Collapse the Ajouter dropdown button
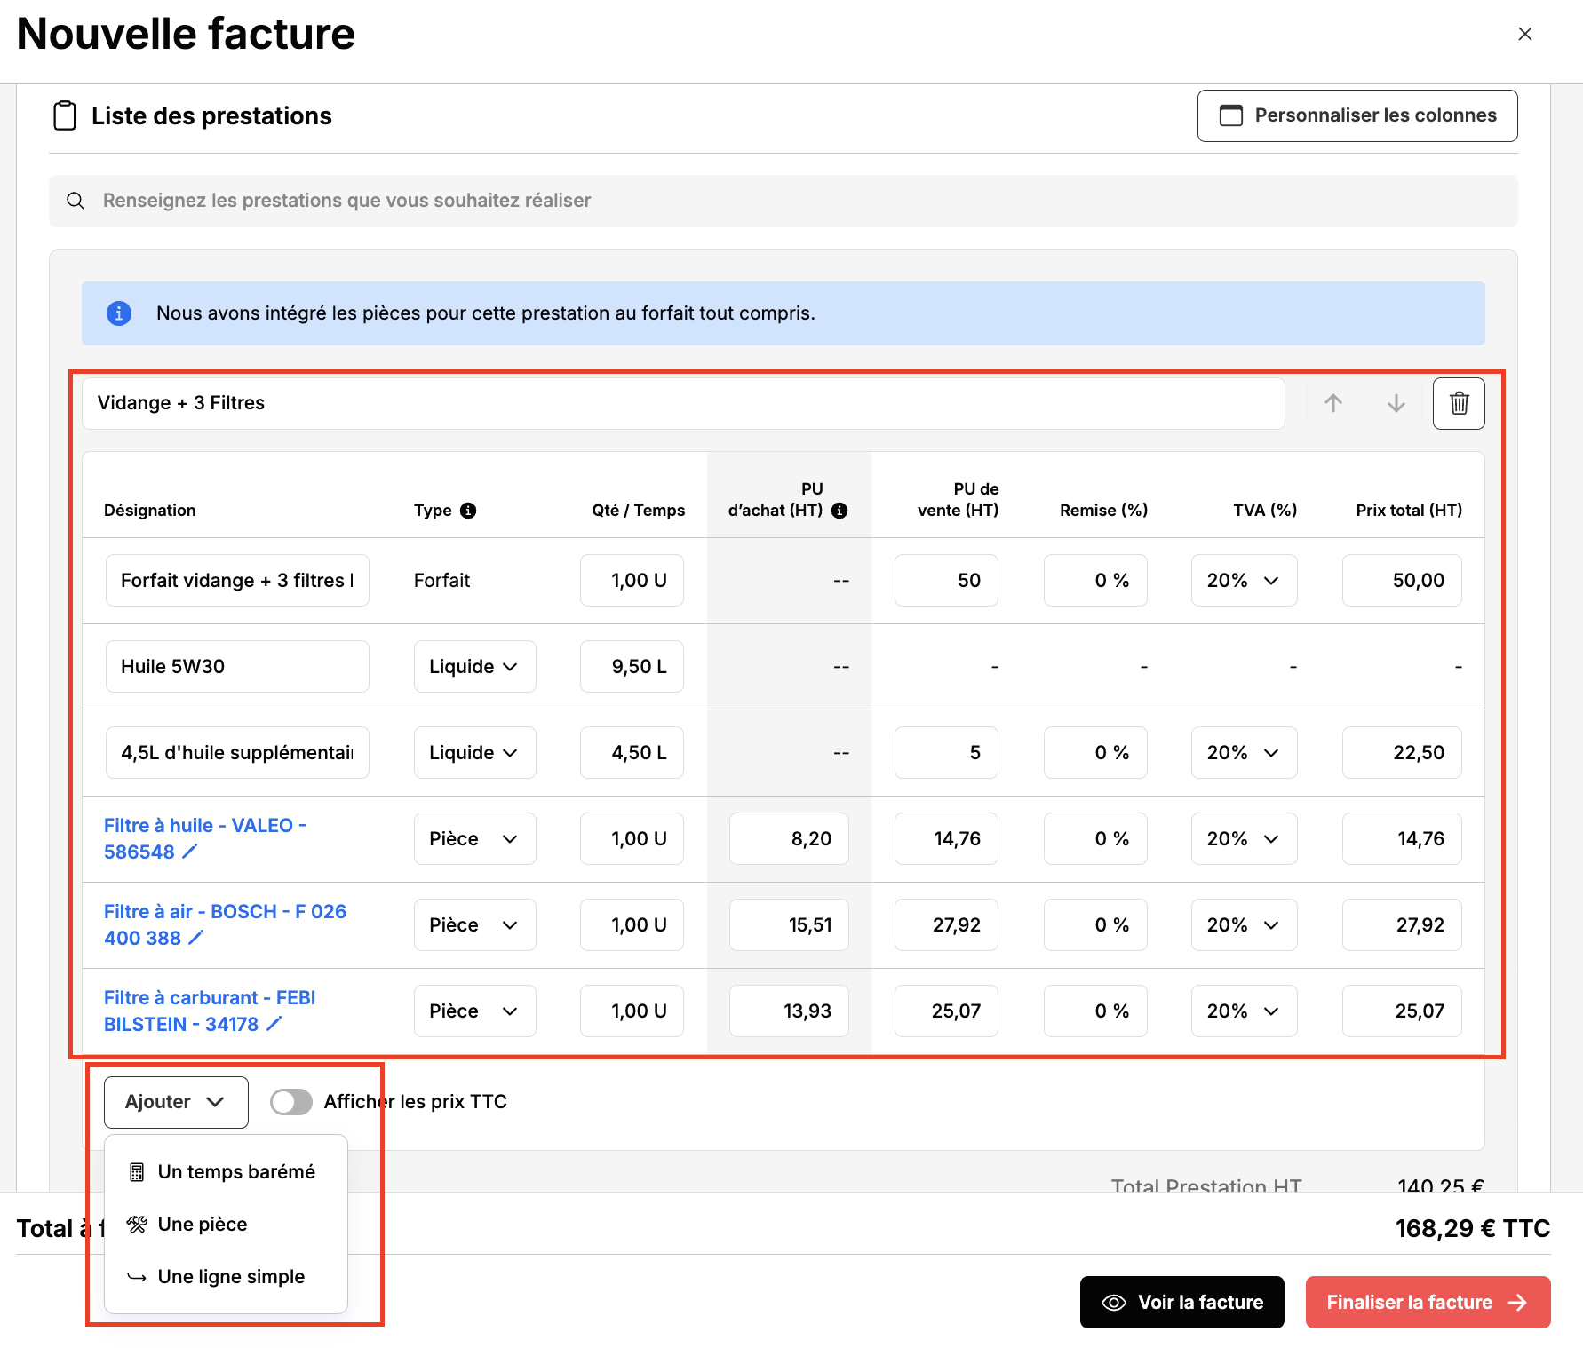1583x1348 pixels. [x=176, y=1102]
